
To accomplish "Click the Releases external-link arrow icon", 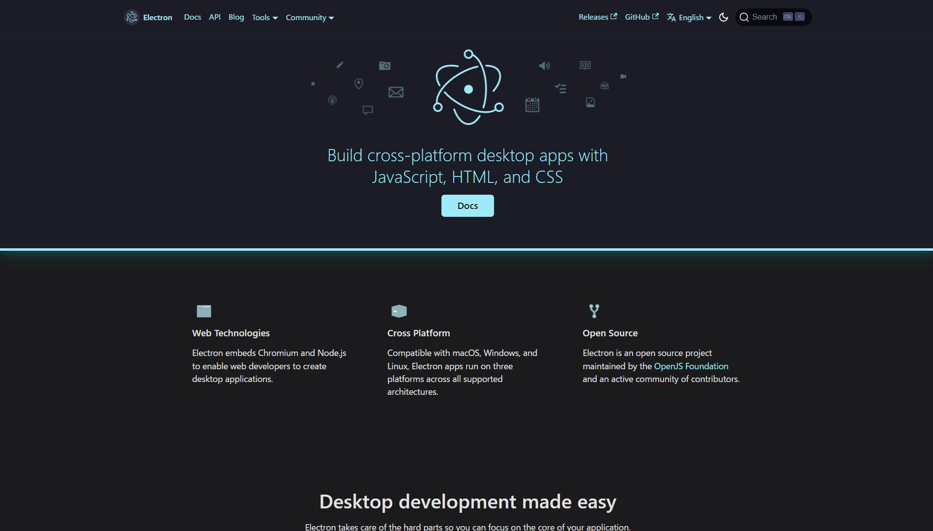I will pos(613,16).
